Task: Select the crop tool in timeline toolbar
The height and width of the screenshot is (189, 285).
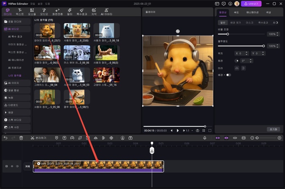Action: coord(80,138)
